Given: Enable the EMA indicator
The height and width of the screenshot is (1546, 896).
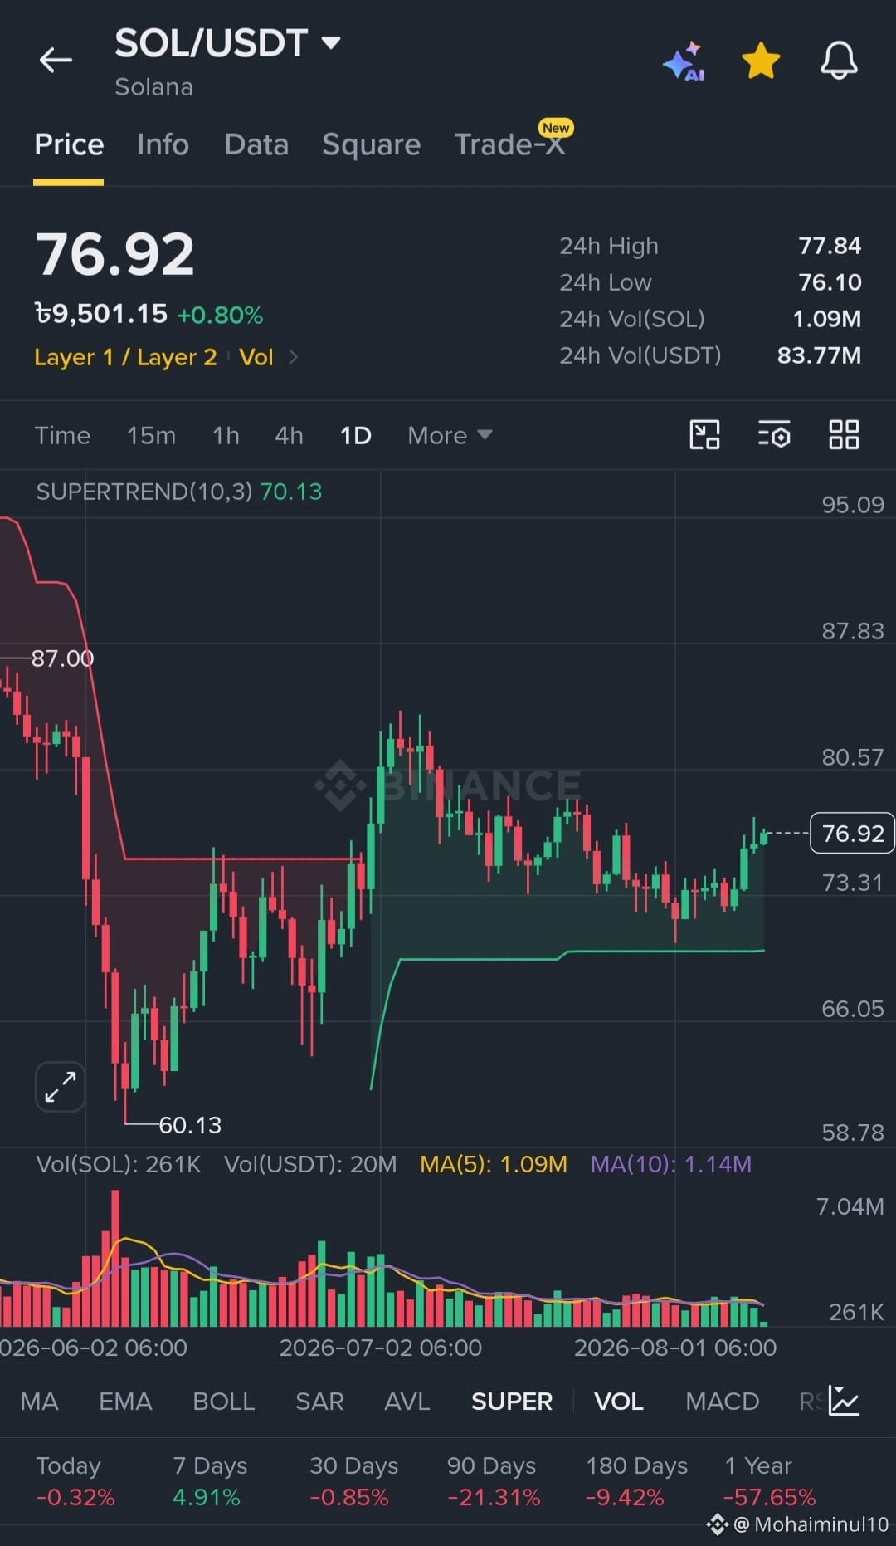Looking at the screenshot, I should (125, 1402).
